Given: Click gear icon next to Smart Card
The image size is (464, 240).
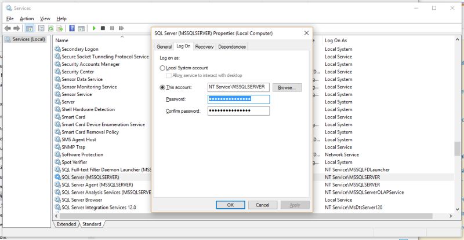Looking at the screenshot, I should coord(57,117).
